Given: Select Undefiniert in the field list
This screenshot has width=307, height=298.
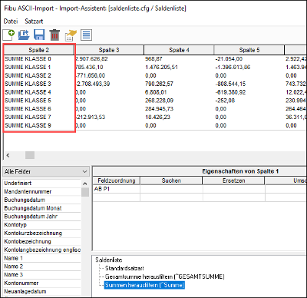Looking at the screenshot, I should click(x=41, y=184).
